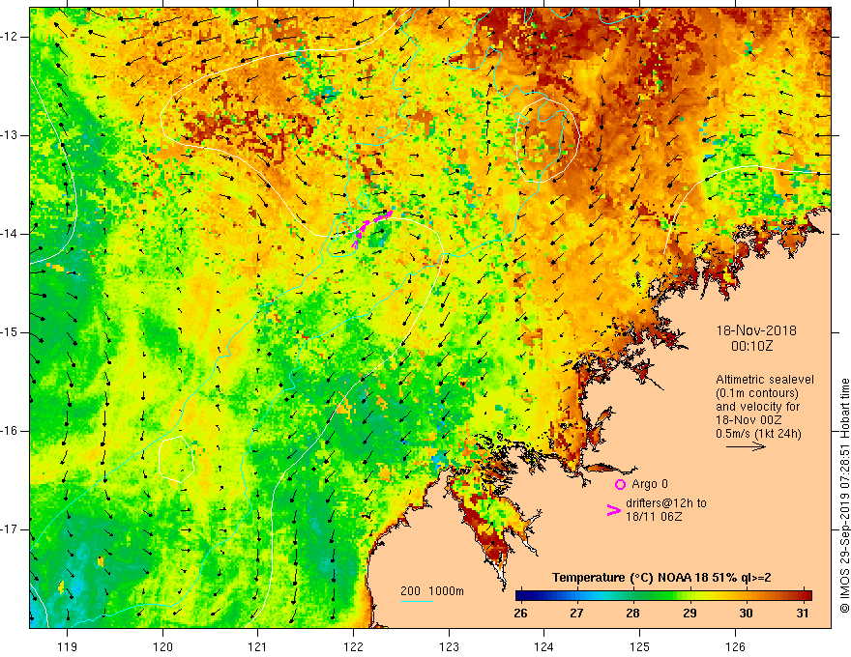The height and width of the screenshot is (657, 851).
Task: Click the longitude axis label 121
Action: click(258, 646)
